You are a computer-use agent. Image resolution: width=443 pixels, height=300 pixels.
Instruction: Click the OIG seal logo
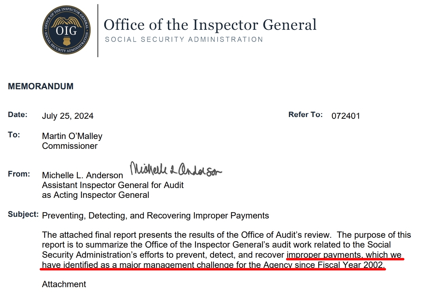tap(66, 31)
